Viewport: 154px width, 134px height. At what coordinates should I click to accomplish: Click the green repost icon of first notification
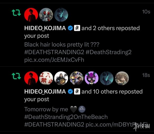pos(16,13)
